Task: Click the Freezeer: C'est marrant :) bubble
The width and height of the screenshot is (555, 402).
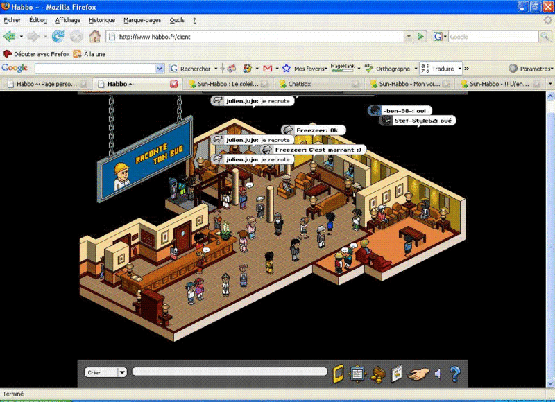Action: [x=314, y=150]
